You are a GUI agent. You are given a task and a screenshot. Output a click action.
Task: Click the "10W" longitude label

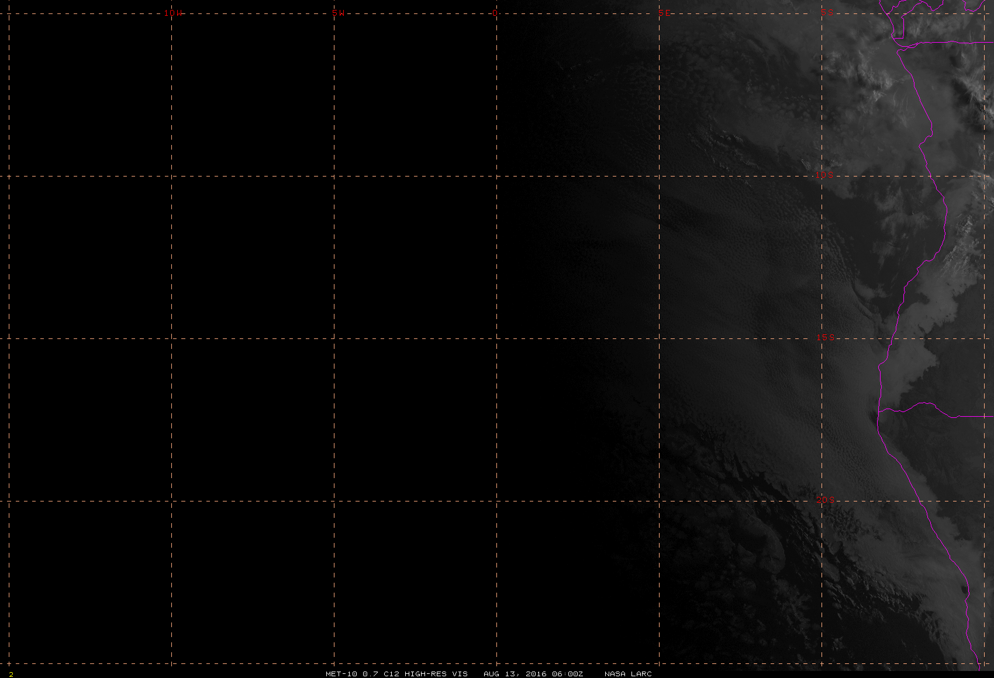pyautogui.click(x=173, y=13)
